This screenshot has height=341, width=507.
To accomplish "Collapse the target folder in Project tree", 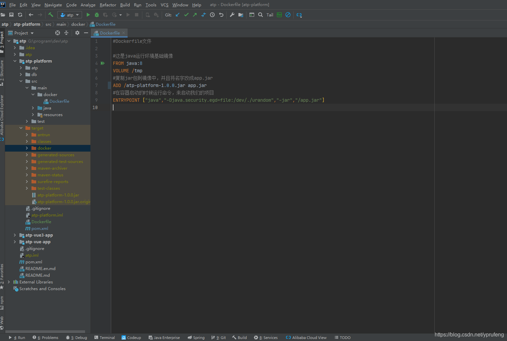I will coord(21,128).
